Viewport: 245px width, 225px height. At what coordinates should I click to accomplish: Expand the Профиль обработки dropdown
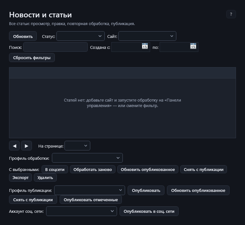(87, 158)
